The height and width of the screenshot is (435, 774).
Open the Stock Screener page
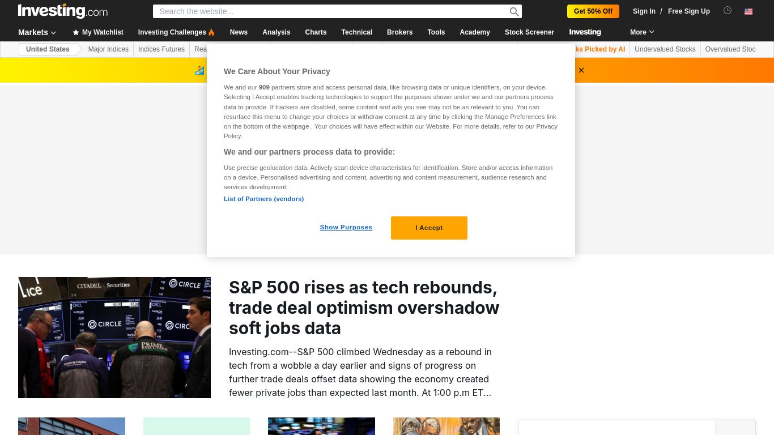529,32
